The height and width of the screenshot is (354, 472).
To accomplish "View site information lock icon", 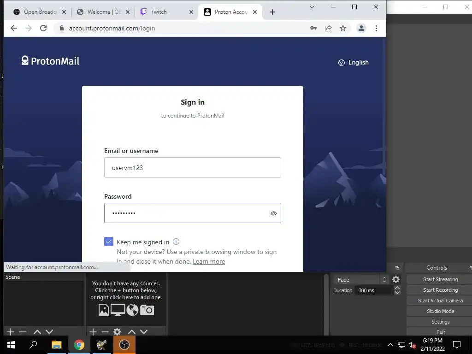I will click(x=62, y=28).
